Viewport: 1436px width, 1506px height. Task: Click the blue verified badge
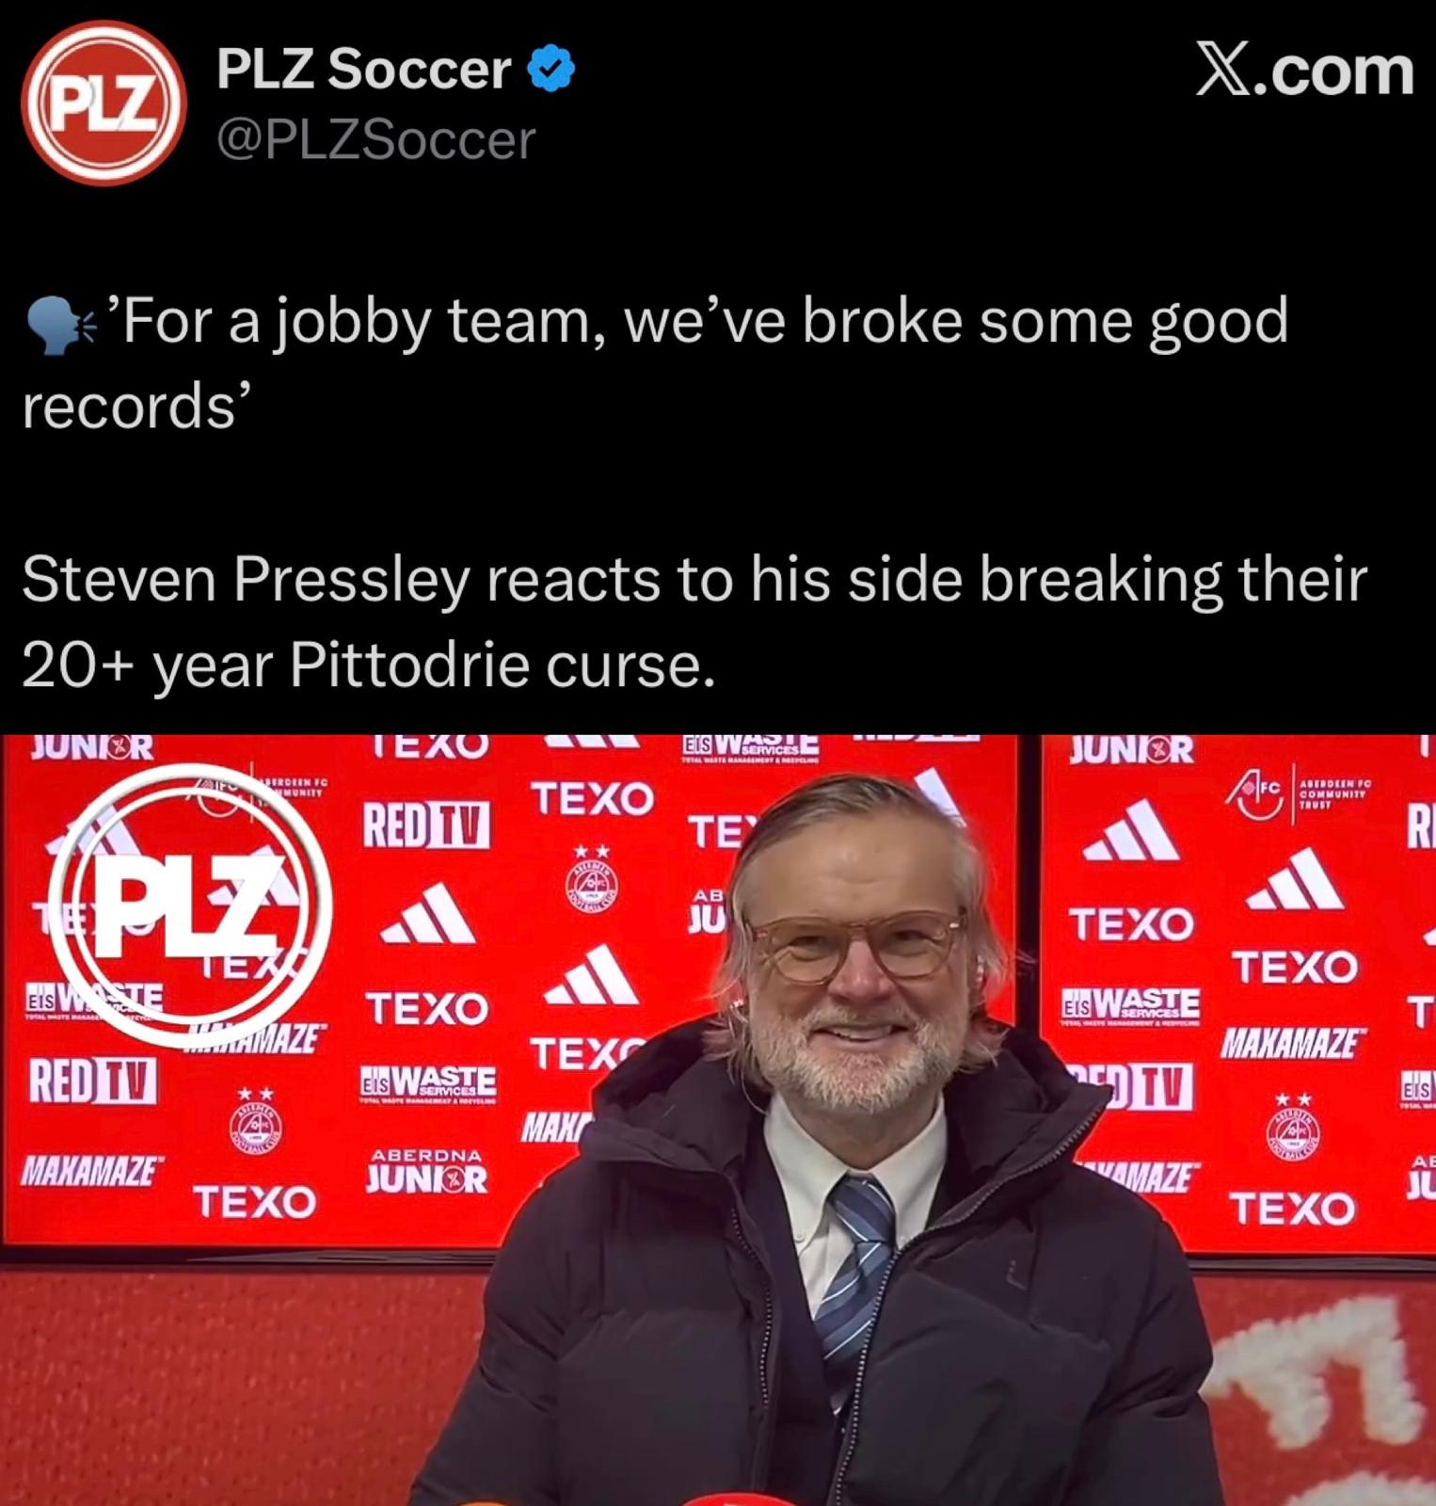(551, 69)
